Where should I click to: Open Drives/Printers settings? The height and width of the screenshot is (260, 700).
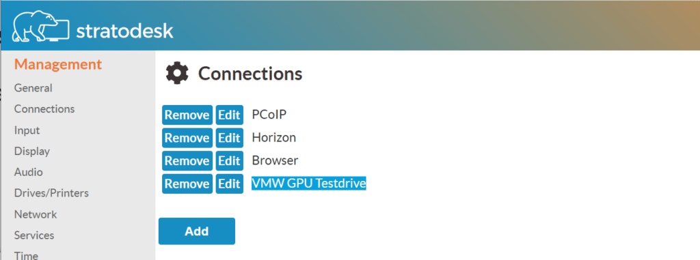51,193
